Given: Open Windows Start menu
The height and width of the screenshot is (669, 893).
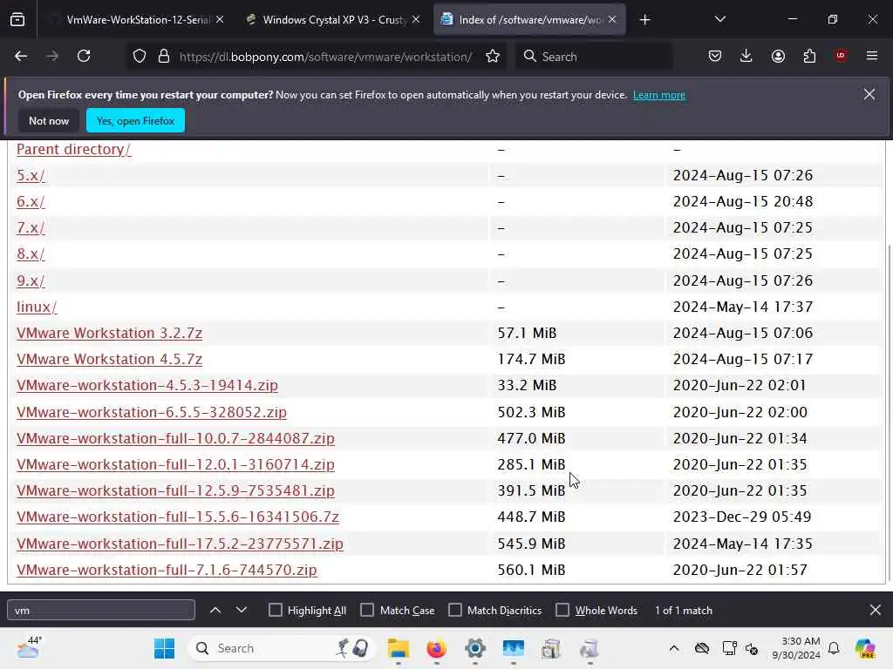Looking at the screenshot, I should pyautogui.click(x=165, y=648).
